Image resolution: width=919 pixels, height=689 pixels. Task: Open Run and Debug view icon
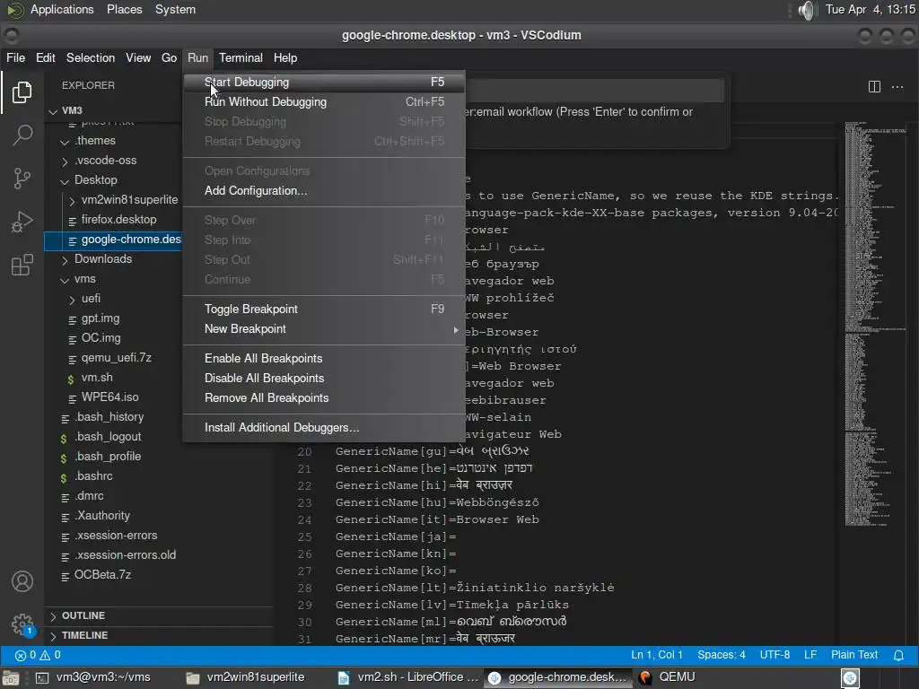click(x=22, y=222)
